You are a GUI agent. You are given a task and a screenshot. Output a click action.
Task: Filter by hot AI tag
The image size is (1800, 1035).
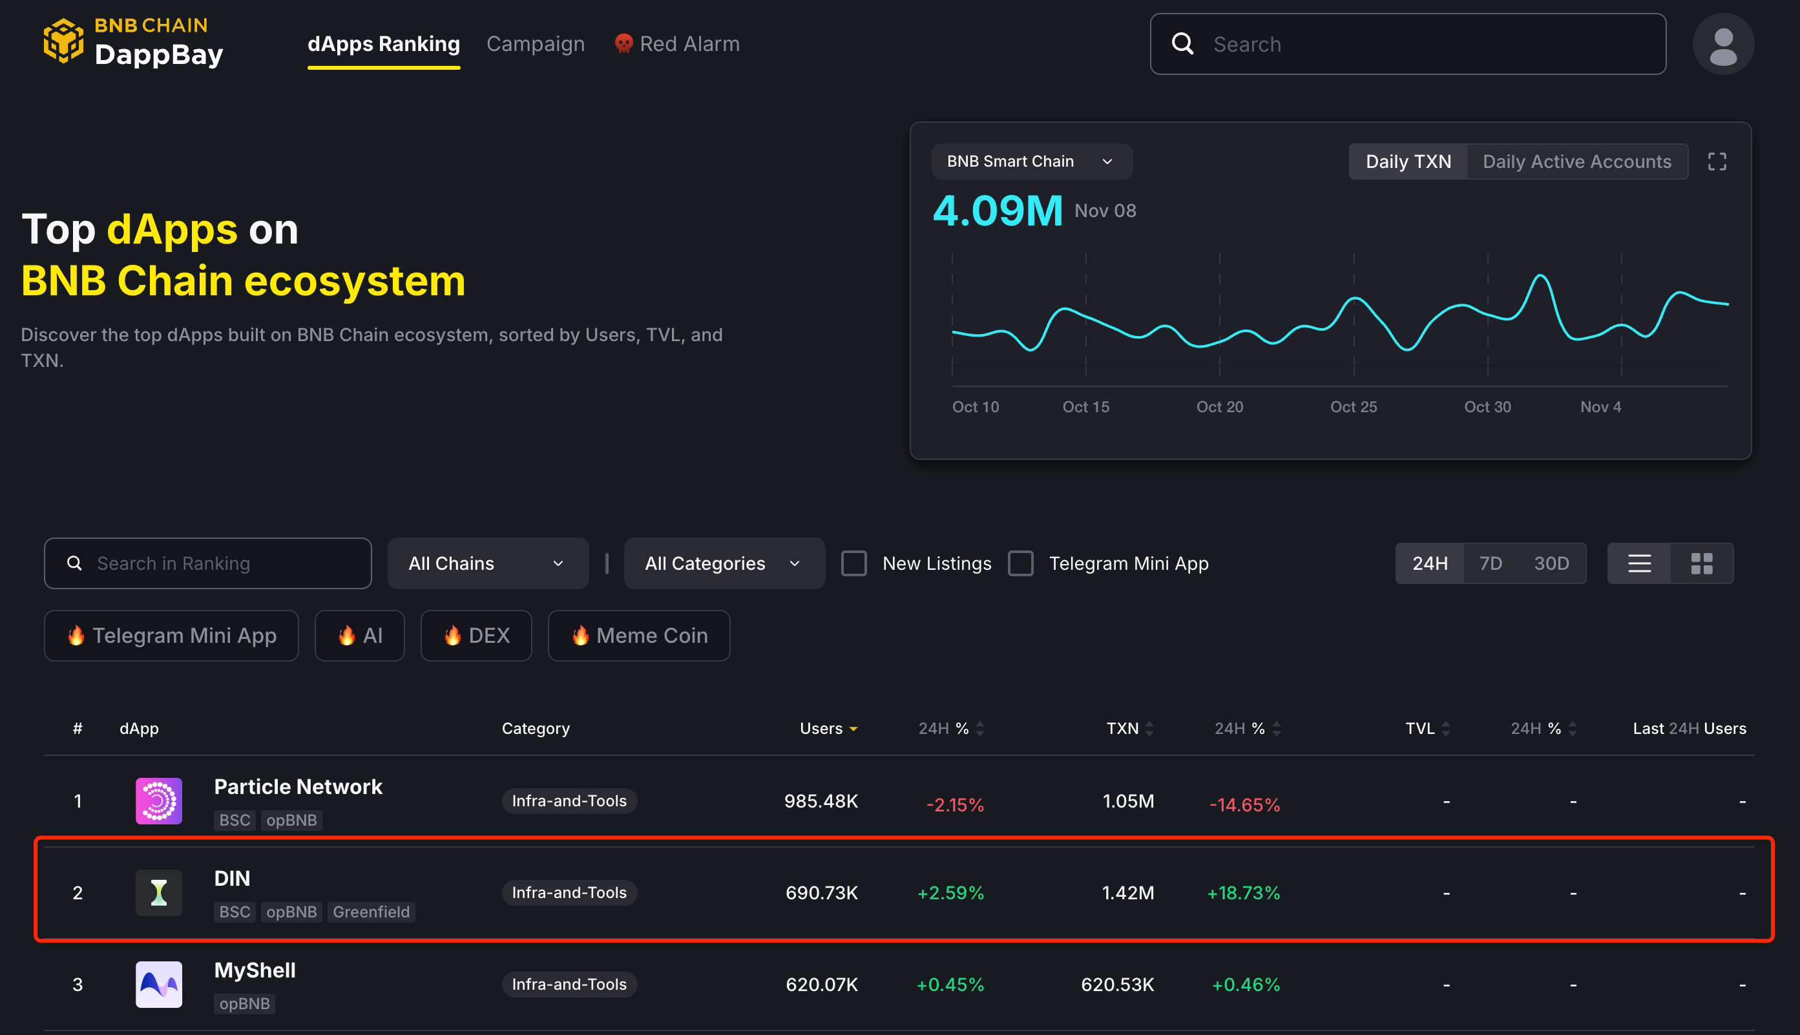360,636
